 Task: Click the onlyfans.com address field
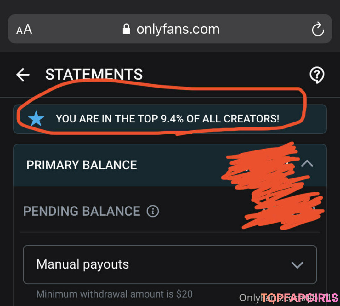(178, 29)
